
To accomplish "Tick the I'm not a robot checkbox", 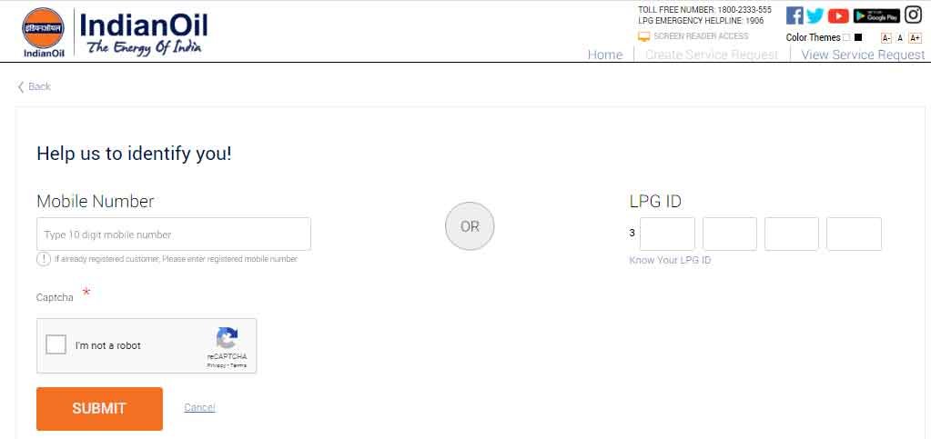I will 56,344.
